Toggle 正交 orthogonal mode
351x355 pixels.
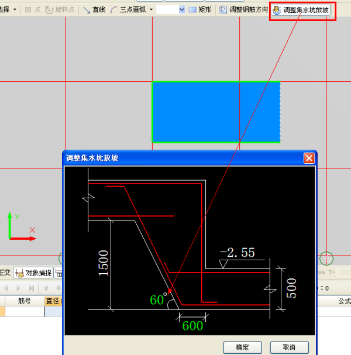(5, 273)
